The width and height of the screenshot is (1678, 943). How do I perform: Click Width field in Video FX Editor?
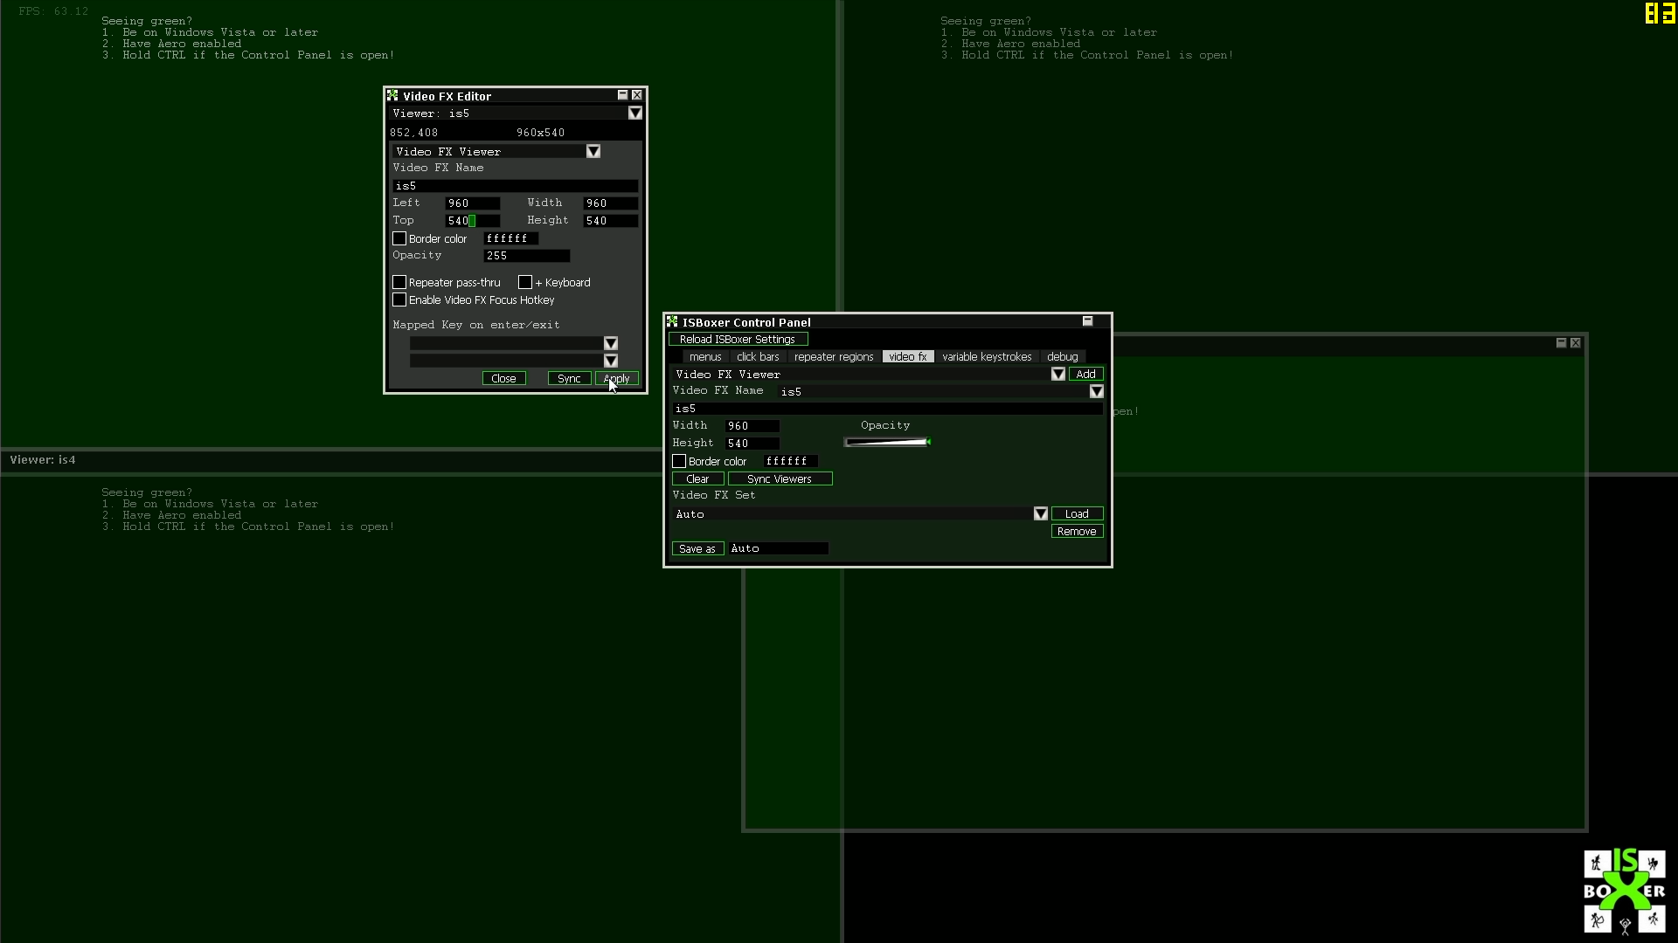(611, 203)
